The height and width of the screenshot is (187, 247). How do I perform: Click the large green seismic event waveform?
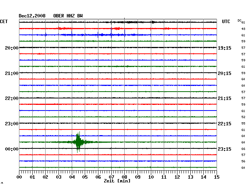pyautogui.click(x=78, y=142)
